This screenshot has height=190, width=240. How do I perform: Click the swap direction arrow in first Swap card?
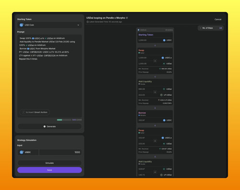155,61
